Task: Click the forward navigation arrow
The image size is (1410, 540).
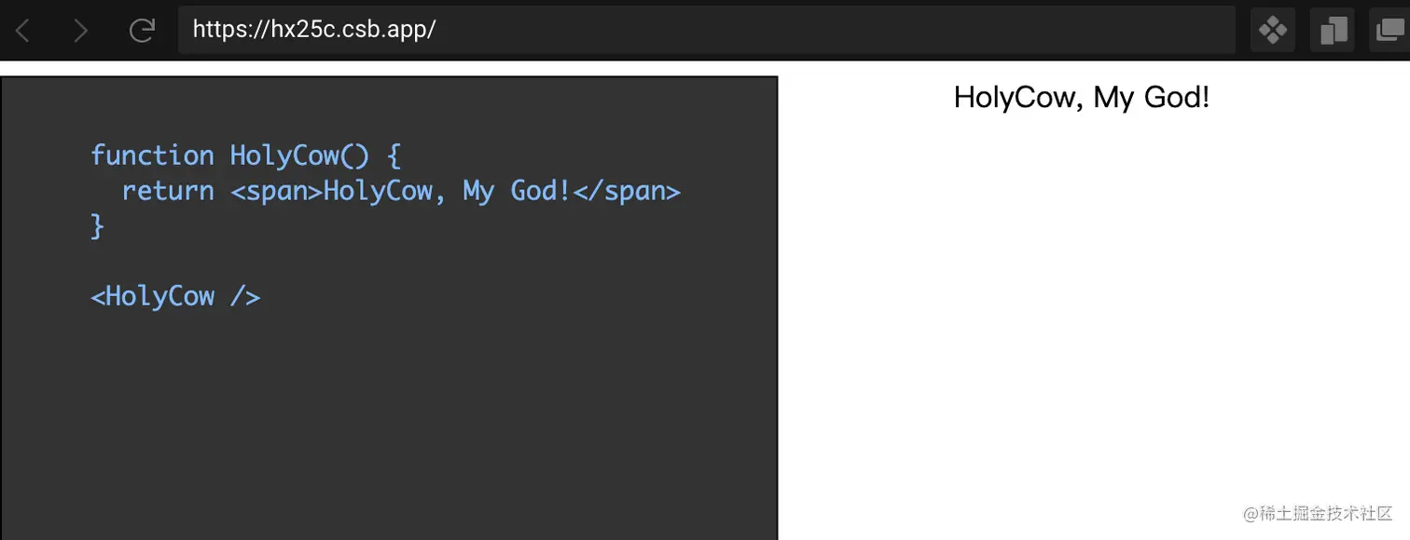Action: [x=81, y=31]
